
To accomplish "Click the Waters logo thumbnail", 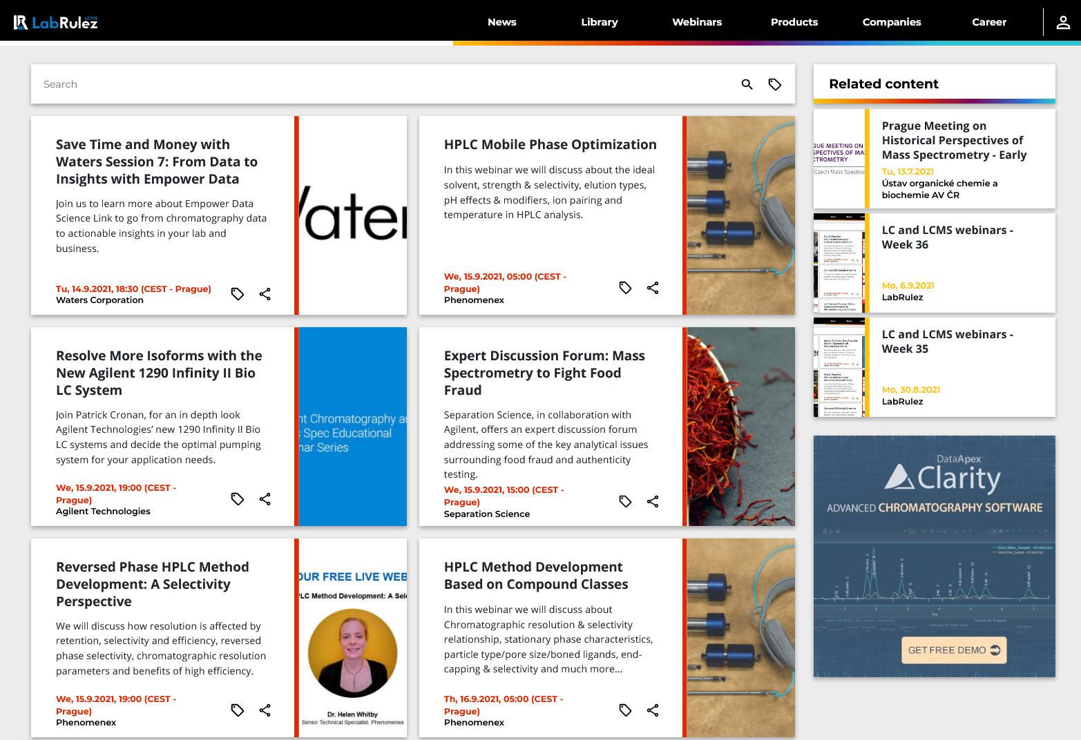I will [353, 215].
